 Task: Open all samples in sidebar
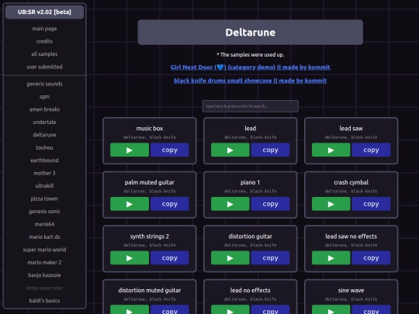(x=44, y=54)
